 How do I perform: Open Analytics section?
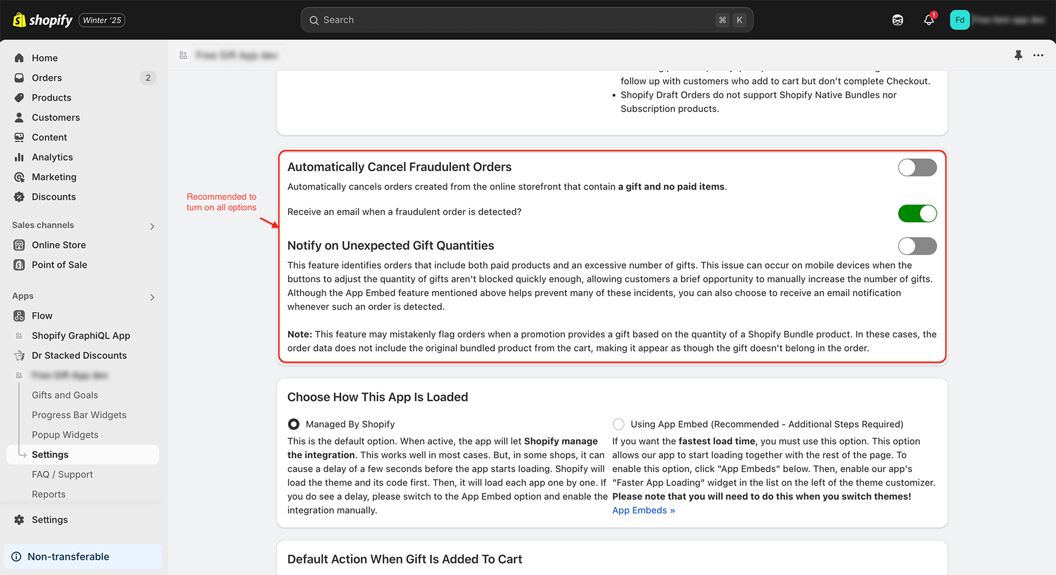point(52,157)
